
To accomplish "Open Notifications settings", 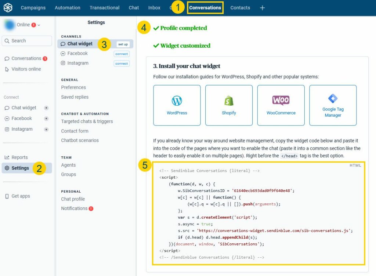I will point(74,208).
